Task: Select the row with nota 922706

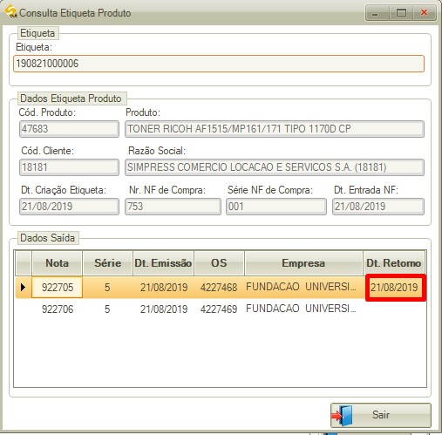Action: pyautogui.click(x=221, y=309)
